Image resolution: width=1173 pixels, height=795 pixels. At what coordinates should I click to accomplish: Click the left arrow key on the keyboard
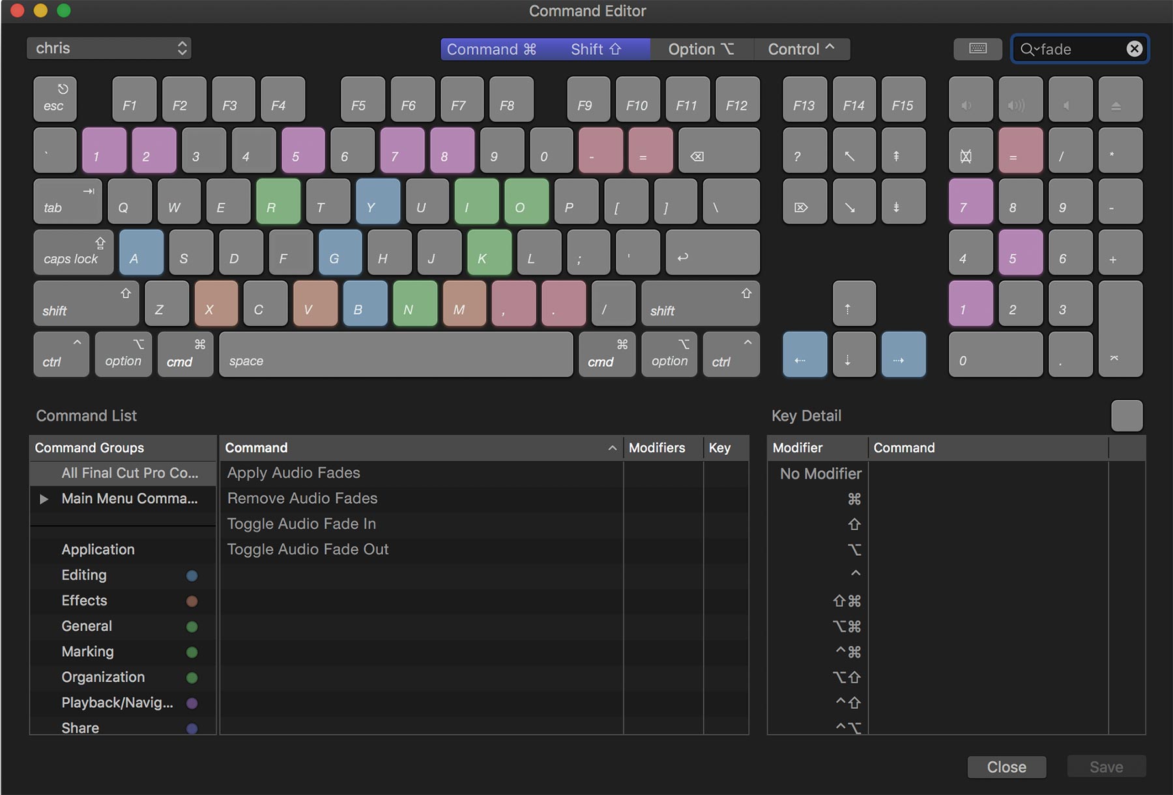point(805,354)
